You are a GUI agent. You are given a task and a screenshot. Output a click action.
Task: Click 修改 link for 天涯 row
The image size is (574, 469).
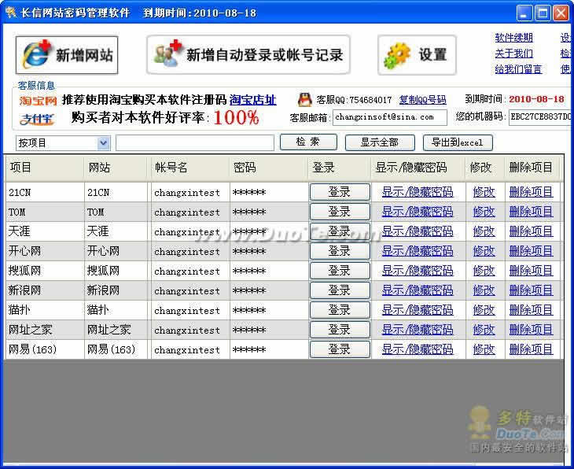pos(484,231)
